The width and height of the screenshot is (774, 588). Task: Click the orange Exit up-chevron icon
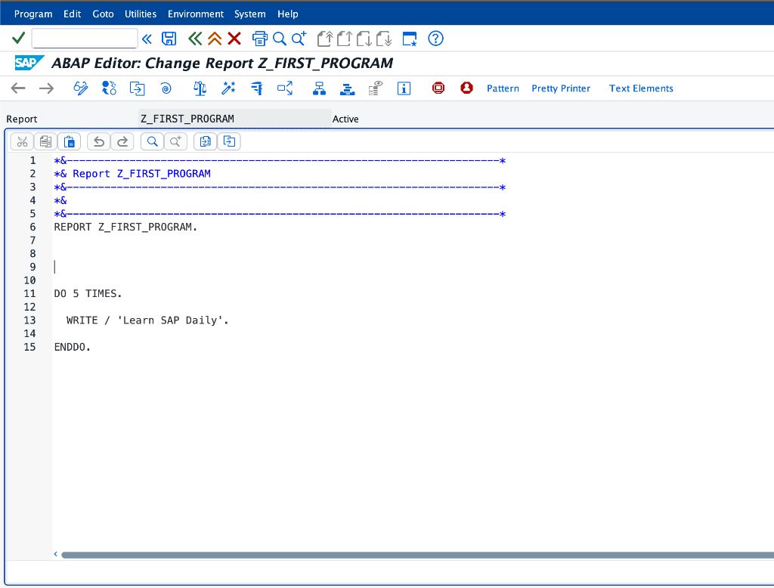pos(215,39)
